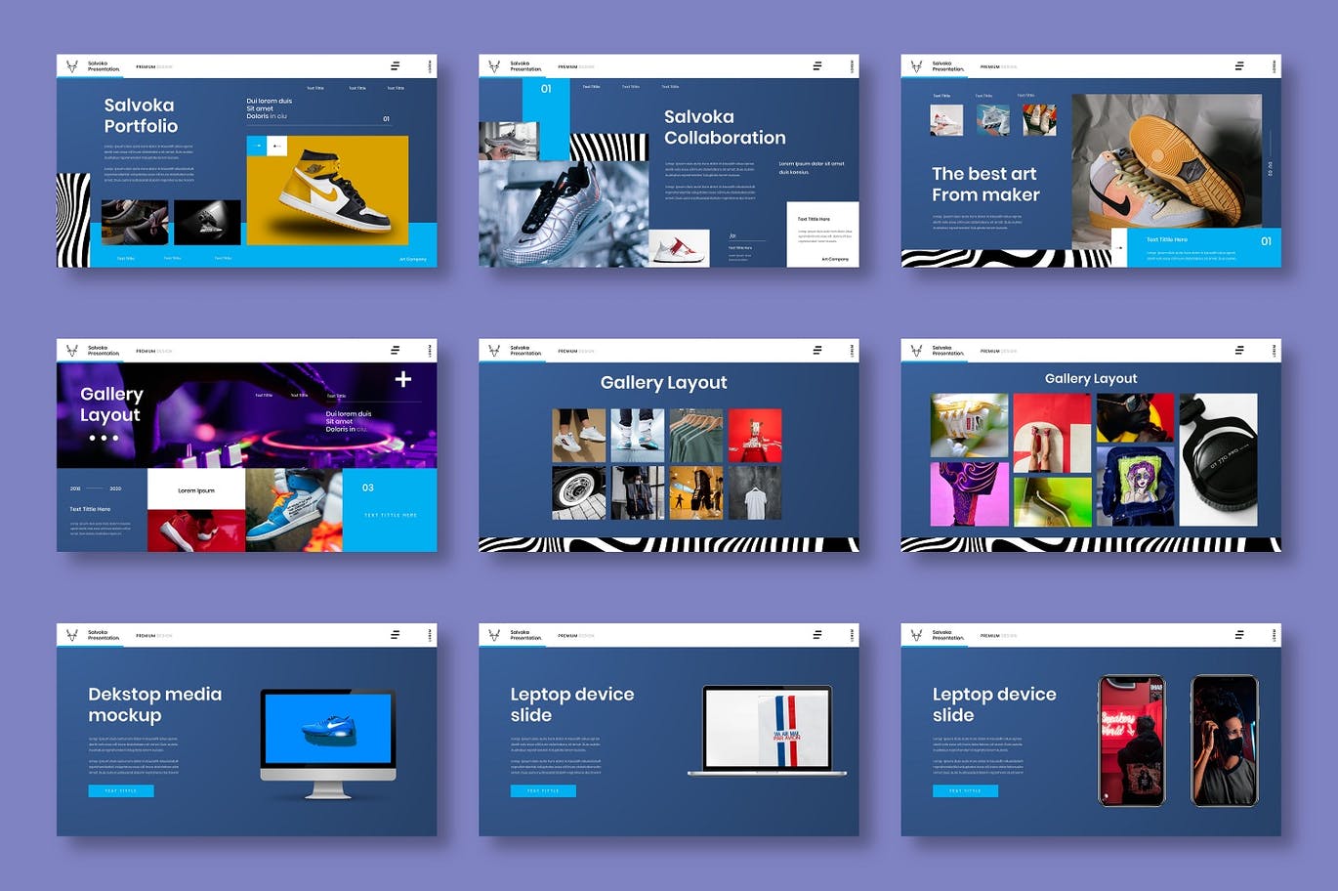Select the yellow background sneaker image

[x=327, y=191]
